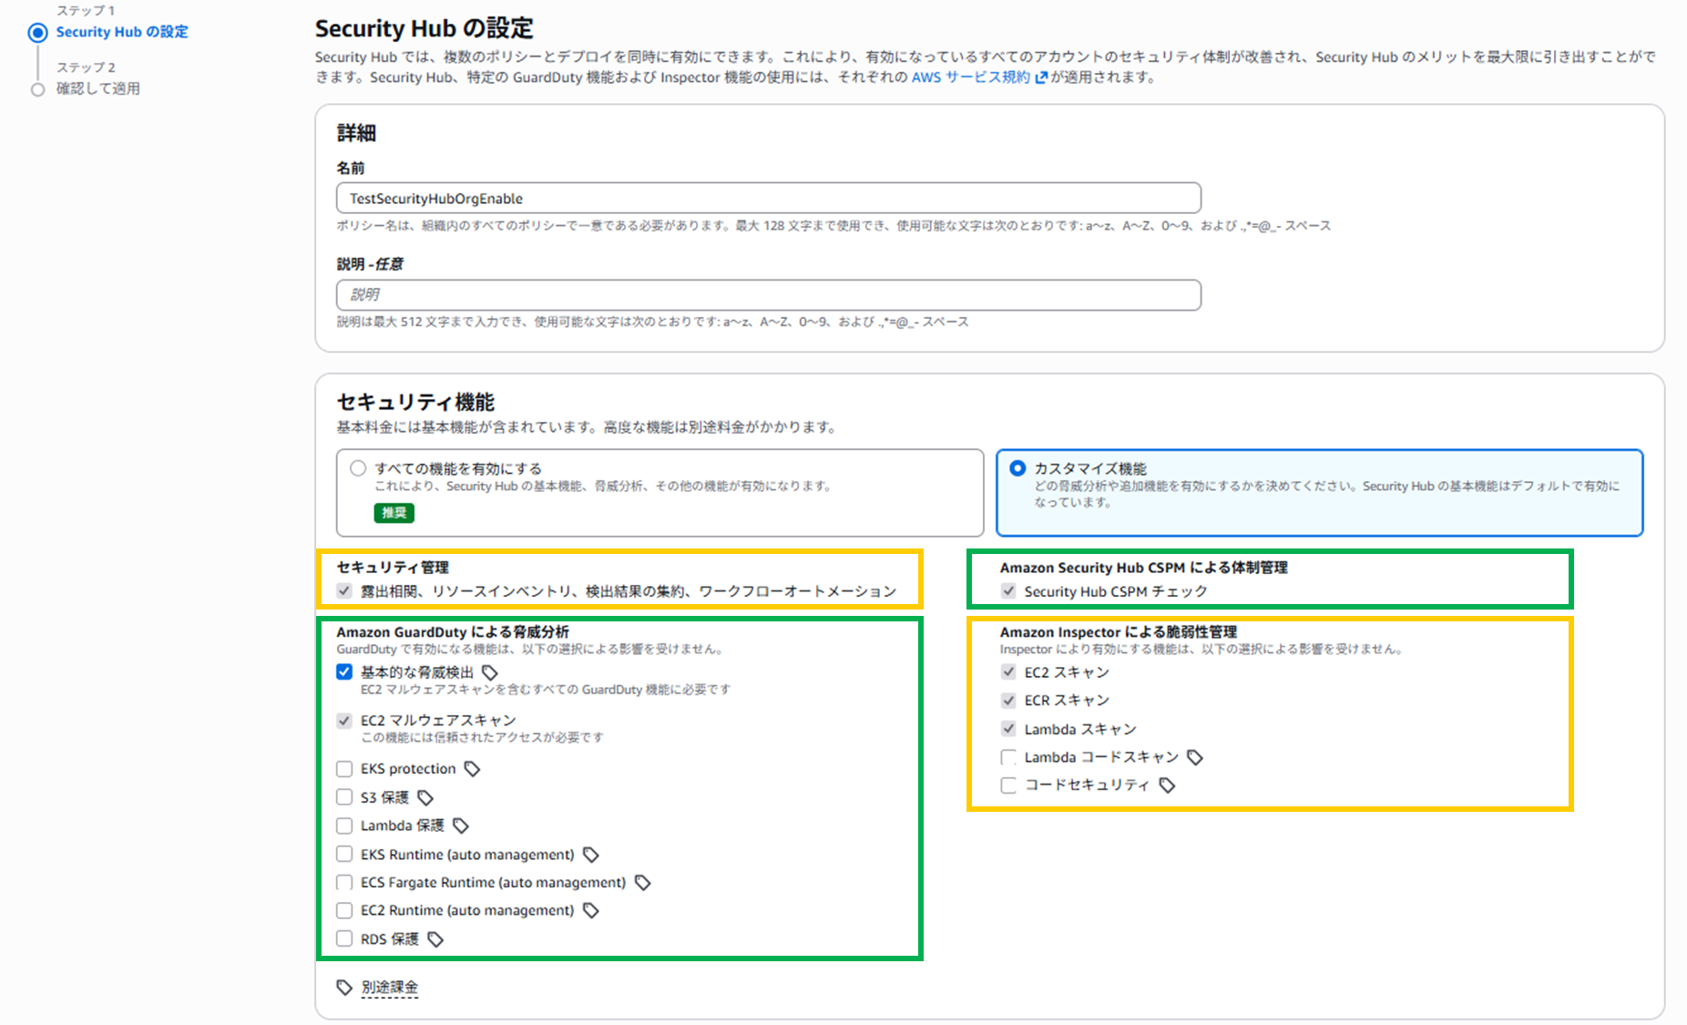Focus the 説明 optional description field

point(769,295)
